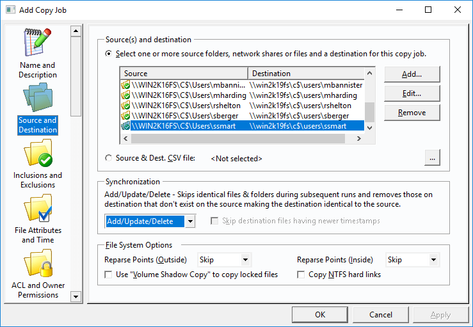Browse for a CSV file with the ellipsis button
The width and height of the screenshot is (473, 327).
[432, 158]
